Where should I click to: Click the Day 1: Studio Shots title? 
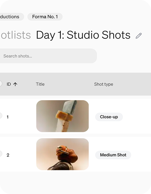tap(83, 35)
